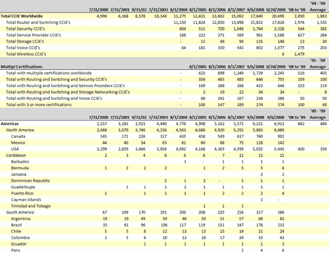Click the 'Total Storage CCIE's' label
329x253 pixels.
pos(25,41)
